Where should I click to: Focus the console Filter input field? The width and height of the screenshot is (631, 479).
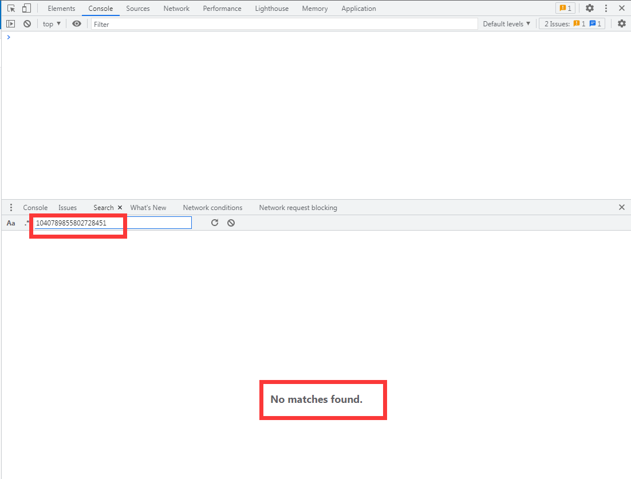coord(283,24)
